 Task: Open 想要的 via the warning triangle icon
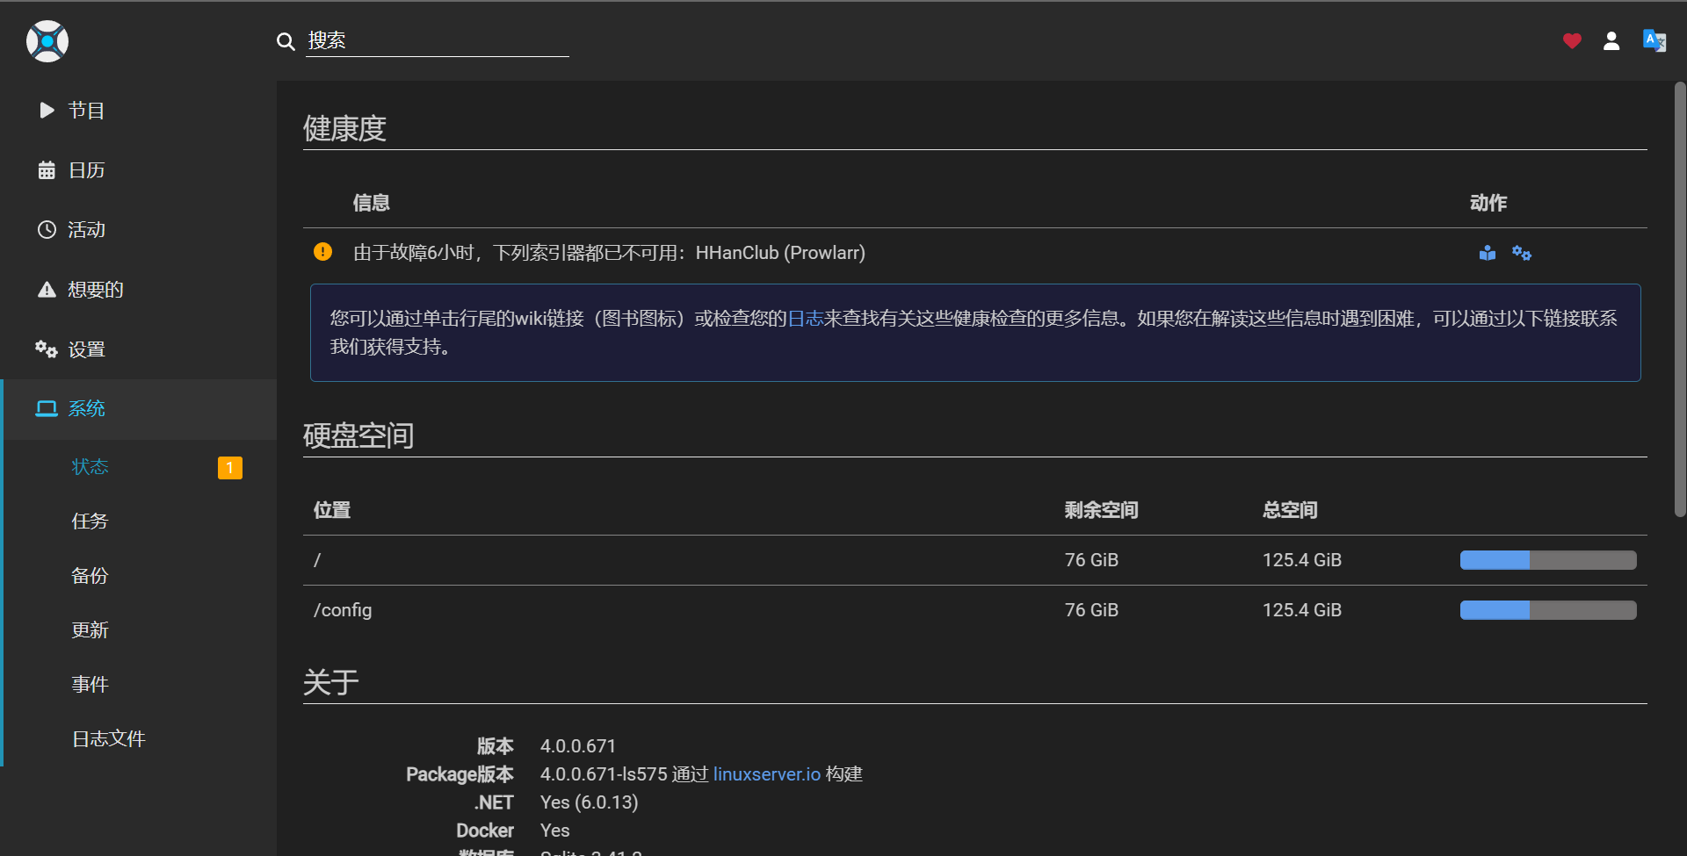click(47, 289)
